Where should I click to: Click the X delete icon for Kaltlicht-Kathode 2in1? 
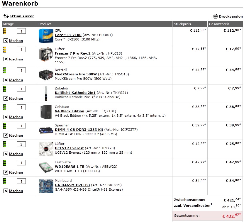pyautogui.click(x=6, y=99)
